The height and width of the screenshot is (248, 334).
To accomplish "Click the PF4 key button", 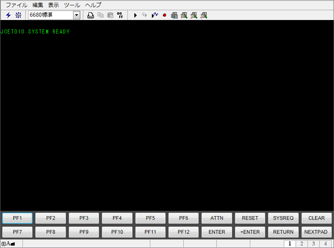I will [x=117, y=218].
